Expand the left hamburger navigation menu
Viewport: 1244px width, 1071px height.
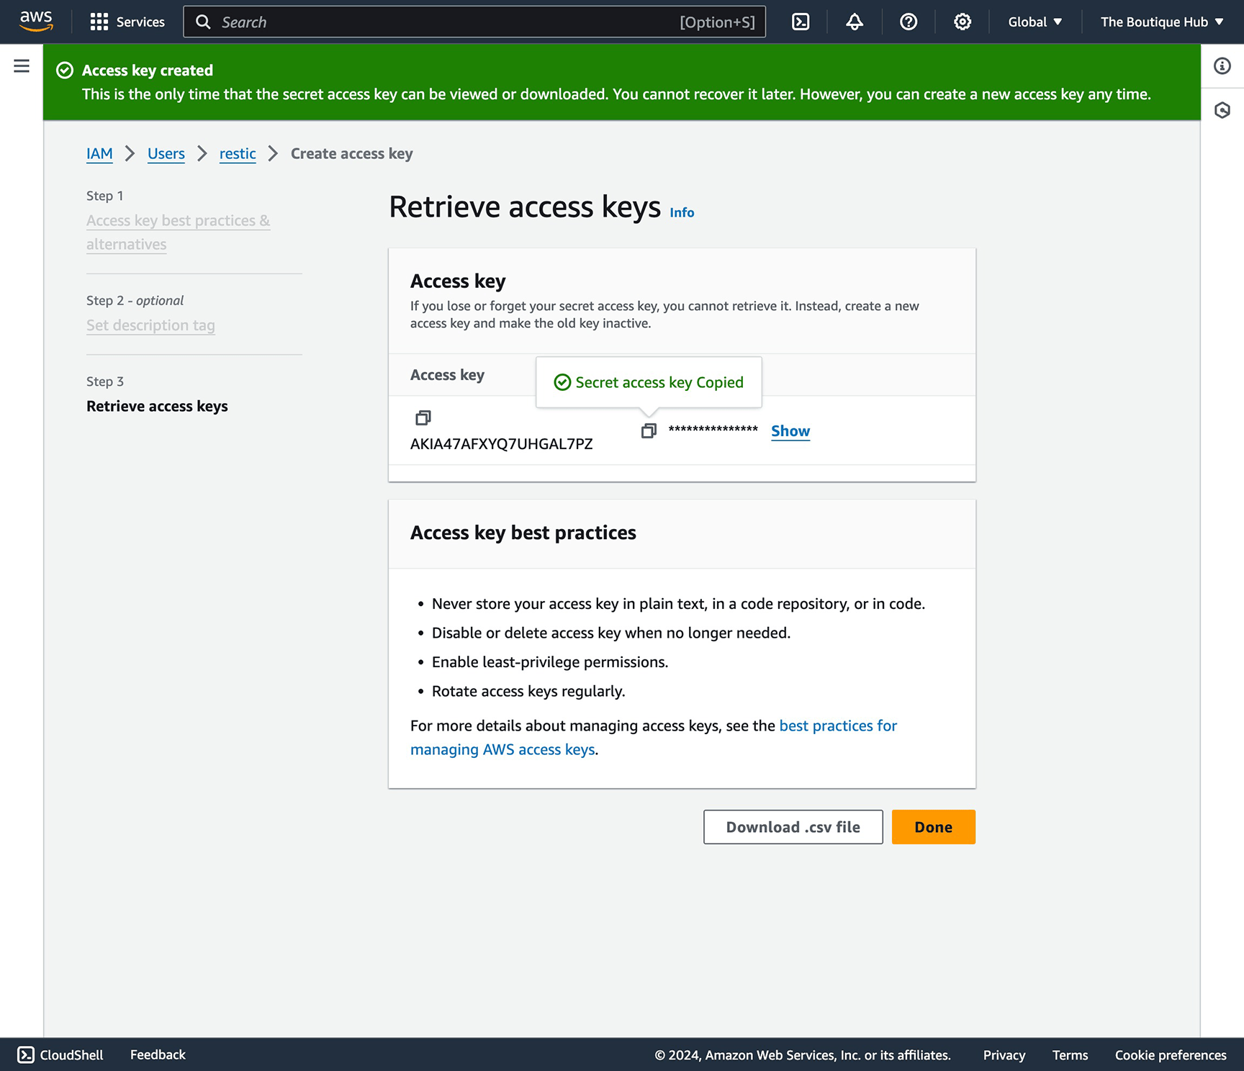[22, 66]
